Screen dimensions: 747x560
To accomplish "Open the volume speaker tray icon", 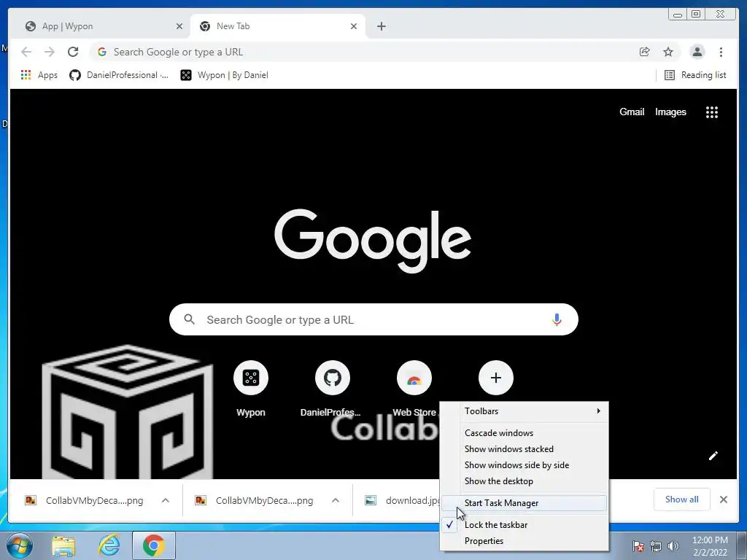I will click(x=673, y=546).
